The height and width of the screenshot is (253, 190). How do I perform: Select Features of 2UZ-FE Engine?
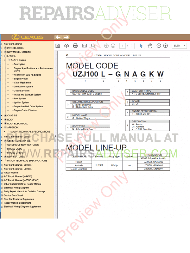[27, 75]
